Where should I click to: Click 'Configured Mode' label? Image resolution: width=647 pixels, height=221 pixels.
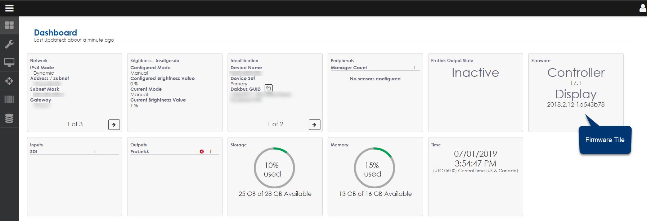point(150,67)
